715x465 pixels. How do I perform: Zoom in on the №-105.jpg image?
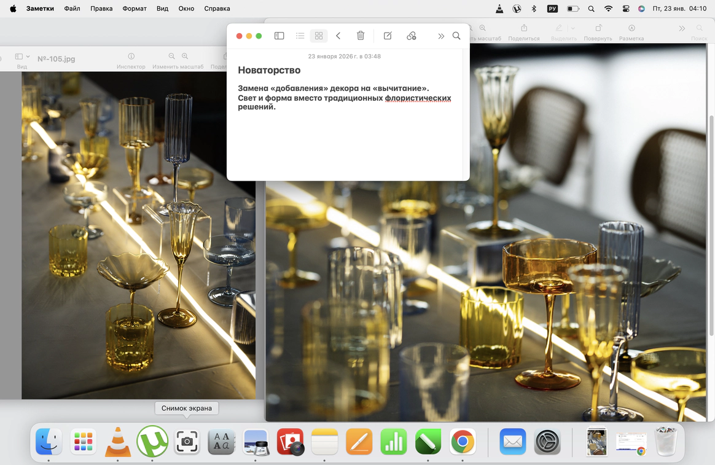(185, 57)
